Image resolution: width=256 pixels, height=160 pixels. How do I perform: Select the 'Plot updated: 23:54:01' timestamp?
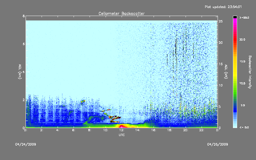coord(223,7)
